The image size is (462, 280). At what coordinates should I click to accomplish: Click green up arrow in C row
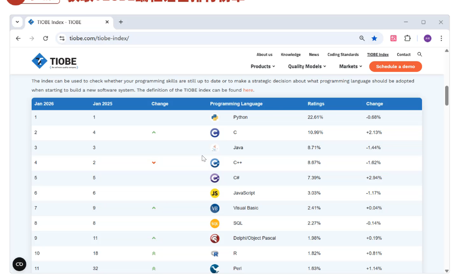[x=154, y=133]
